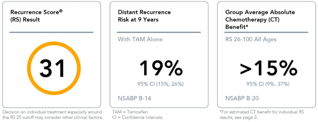Click the 95% CI (15%, 26%) text
Screen dimensions: 318x122
point(161,84)
